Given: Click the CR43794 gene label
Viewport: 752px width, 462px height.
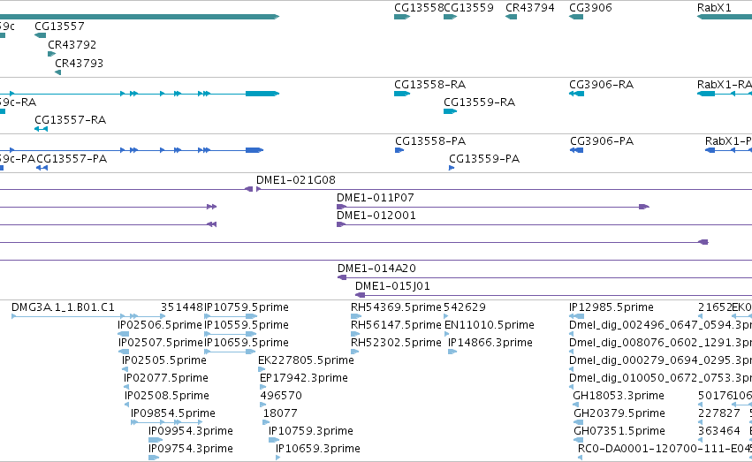Looking at the screenshot, I should [530, 8].
